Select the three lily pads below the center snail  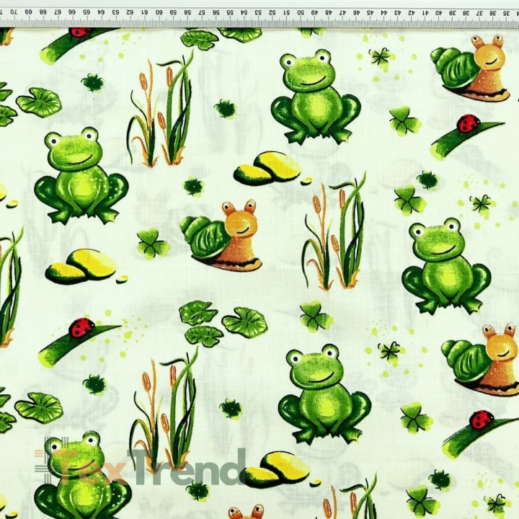(x=223, y=323)
